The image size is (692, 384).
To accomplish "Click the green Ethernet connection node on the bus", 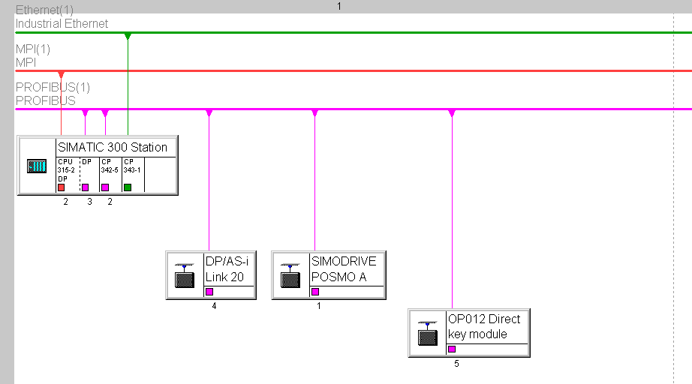I will 128,36.
